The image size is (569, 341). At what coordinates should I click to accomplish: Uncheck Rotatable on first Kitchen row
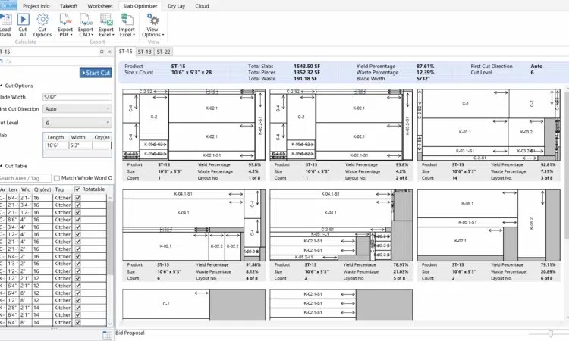coord(77,198)
